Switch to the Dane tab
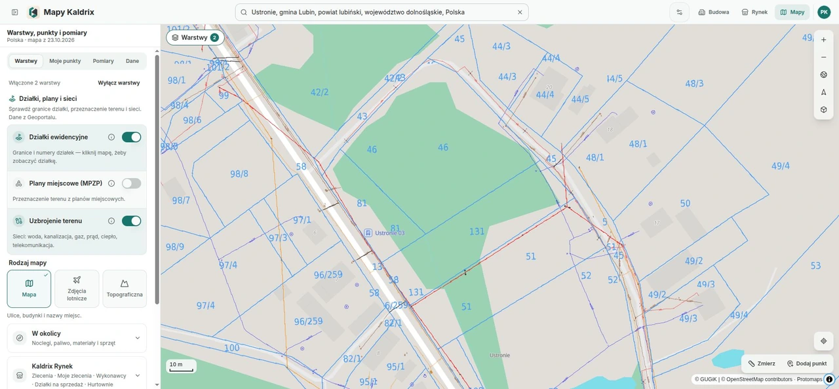 [132, 61]
